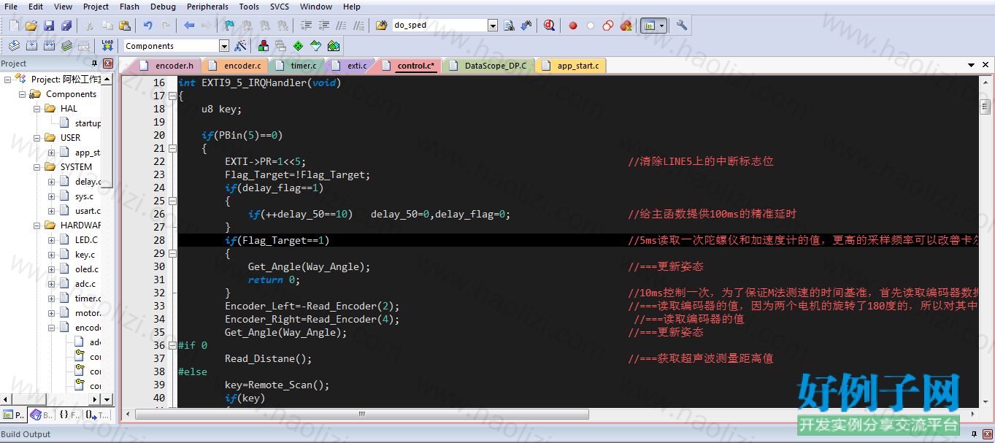
Task: Open the do_sped search dropdown
Action: click(493, 26)
